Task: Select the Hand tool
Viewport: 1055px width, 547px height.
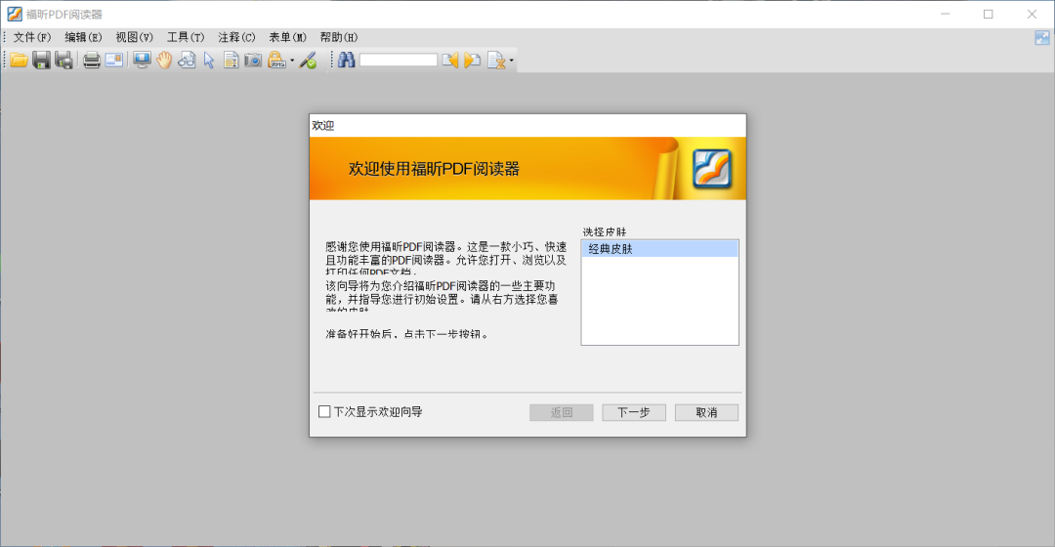Action: [164, 60]
